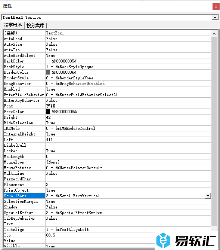Switch to the 按分类序 tab
The image size is (220, 250).
click(35, 25)
